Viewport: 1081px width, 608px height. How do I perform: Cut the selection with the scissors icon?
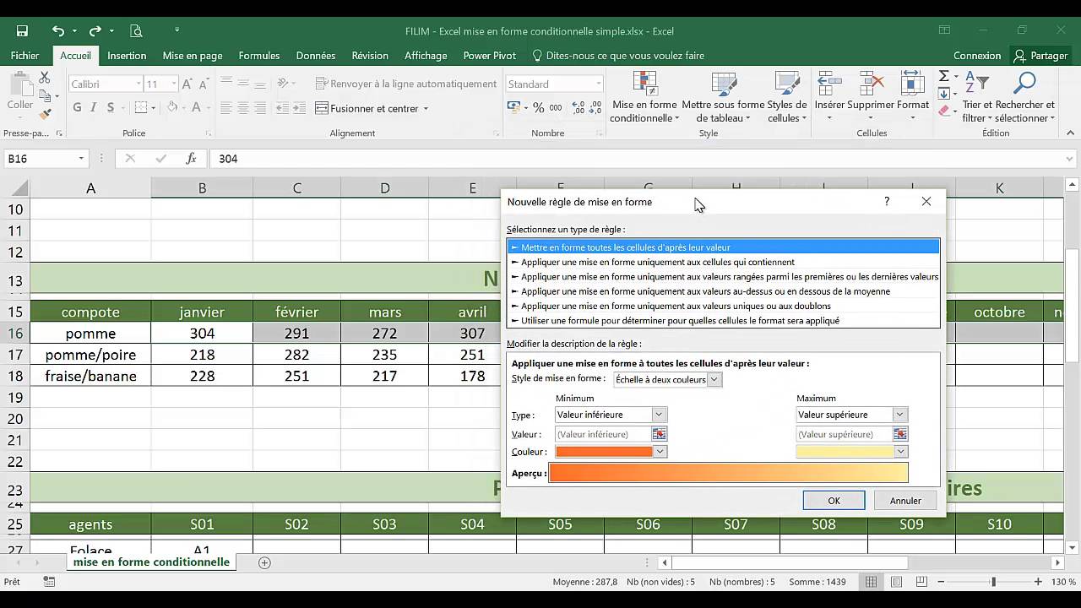coord(45,78)
